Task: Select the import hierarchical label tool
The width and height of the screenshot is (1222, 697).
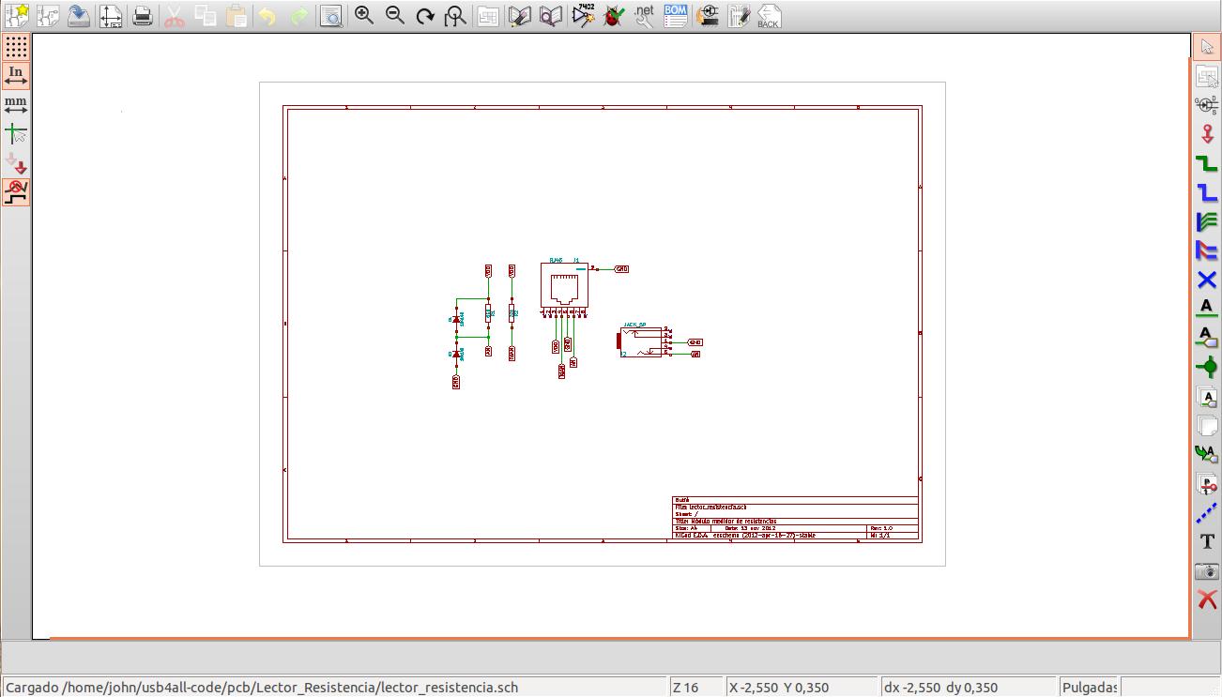Action: [1207, 455]
